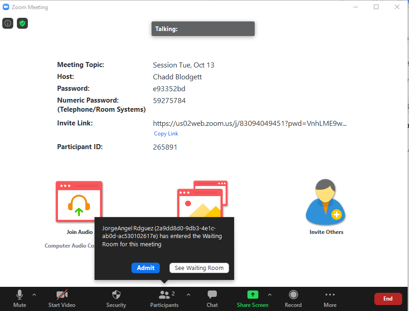
Task: Open the More options menu
Action: (330, 299)
